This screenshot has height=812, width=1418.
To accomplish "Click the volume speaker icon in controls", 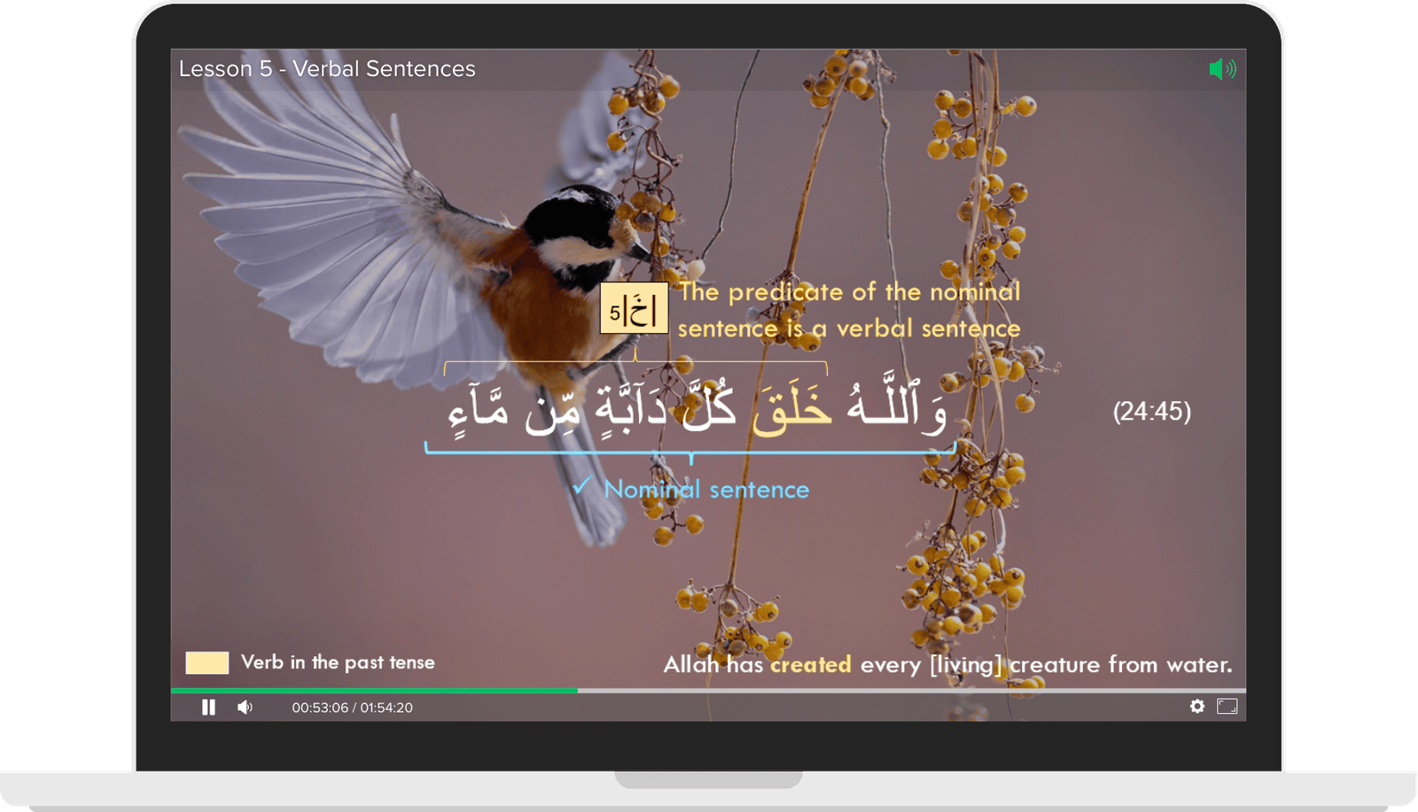I will (x=246, y=706).
